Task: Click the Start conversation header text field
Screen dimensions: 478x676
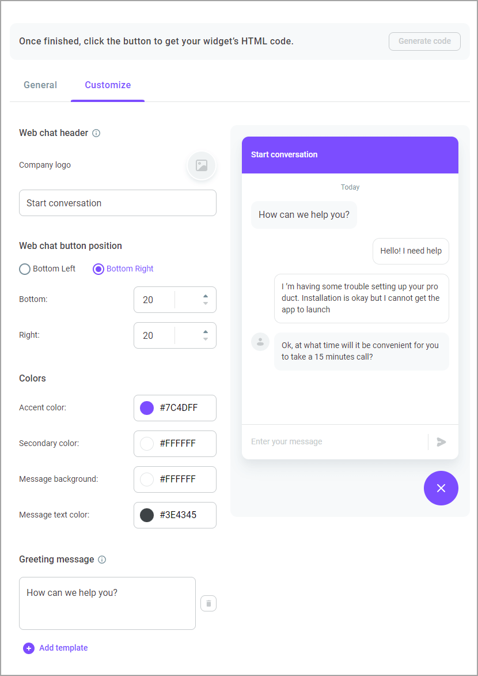Action: point(117,203)
